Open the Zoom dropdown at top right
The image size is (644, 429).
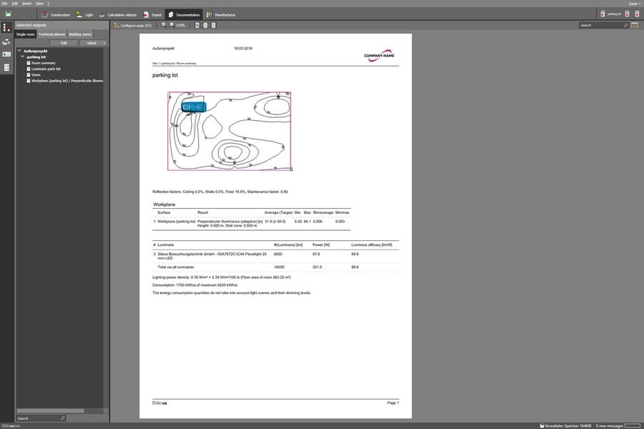tap(634, 4)
